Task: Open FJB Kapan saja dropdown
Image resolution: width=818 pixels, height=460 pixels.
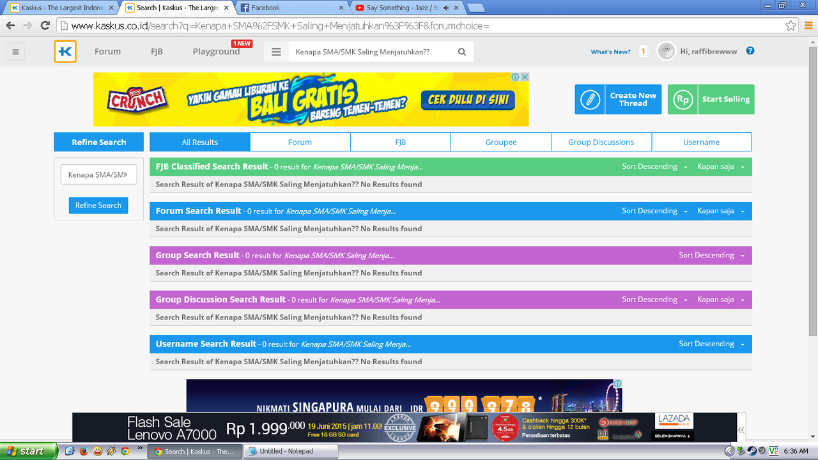Action: (721, 167)
